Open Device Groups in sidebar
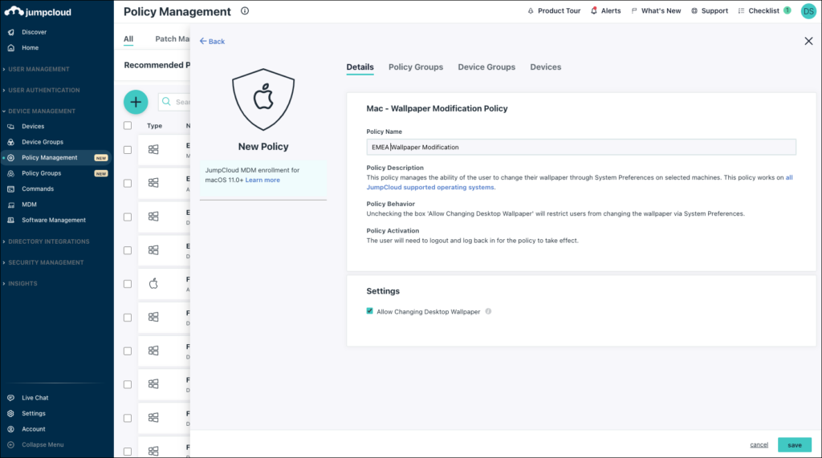822x458 pixels. click(x=42, y=142)
